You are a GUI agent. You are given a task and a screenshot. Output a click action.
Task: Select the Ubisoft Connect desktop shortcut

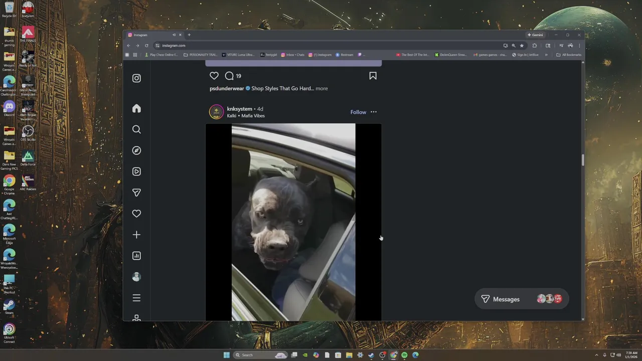coord(9,333)
